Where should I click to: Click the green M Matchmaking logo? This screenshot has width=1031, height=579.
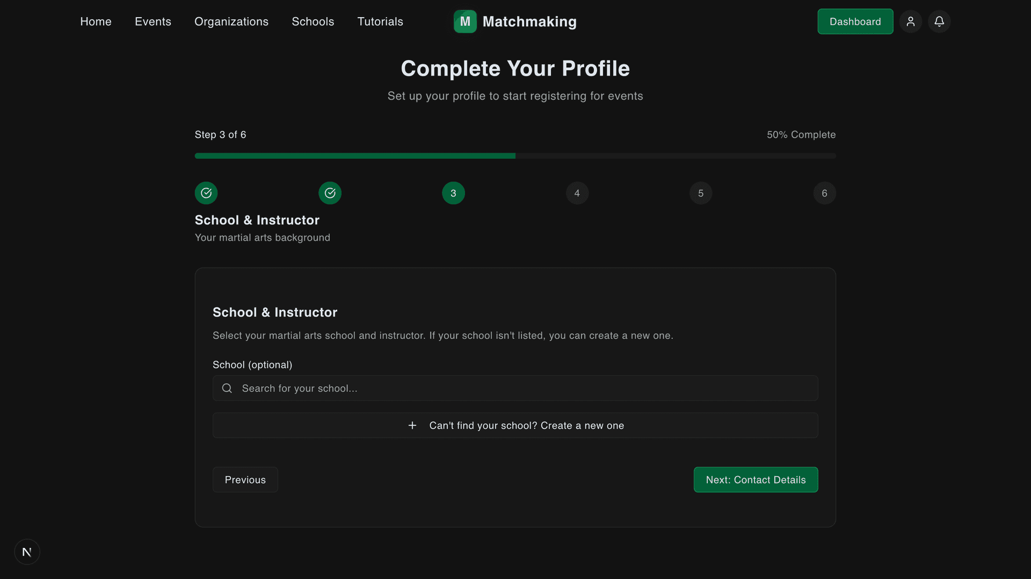click(465, 21)
